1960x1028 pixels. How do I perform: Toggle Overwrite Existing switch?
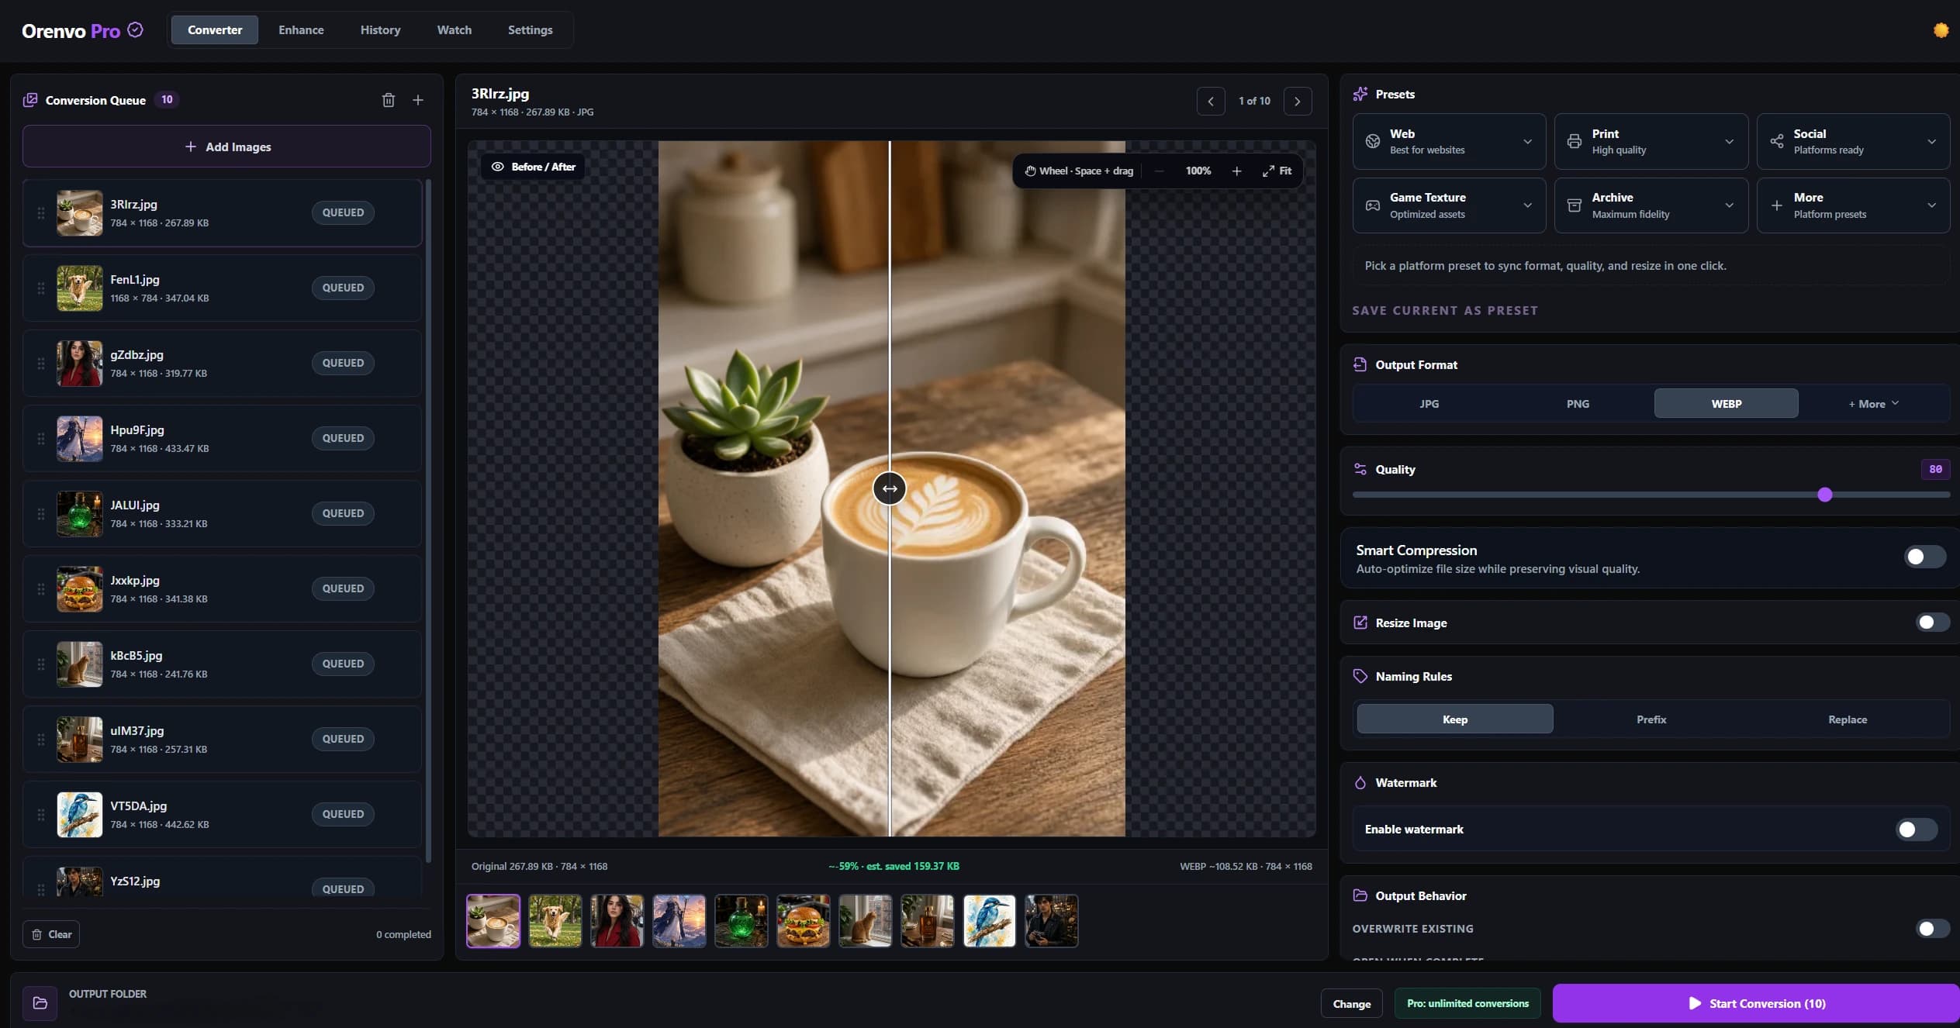point(1932,928)
